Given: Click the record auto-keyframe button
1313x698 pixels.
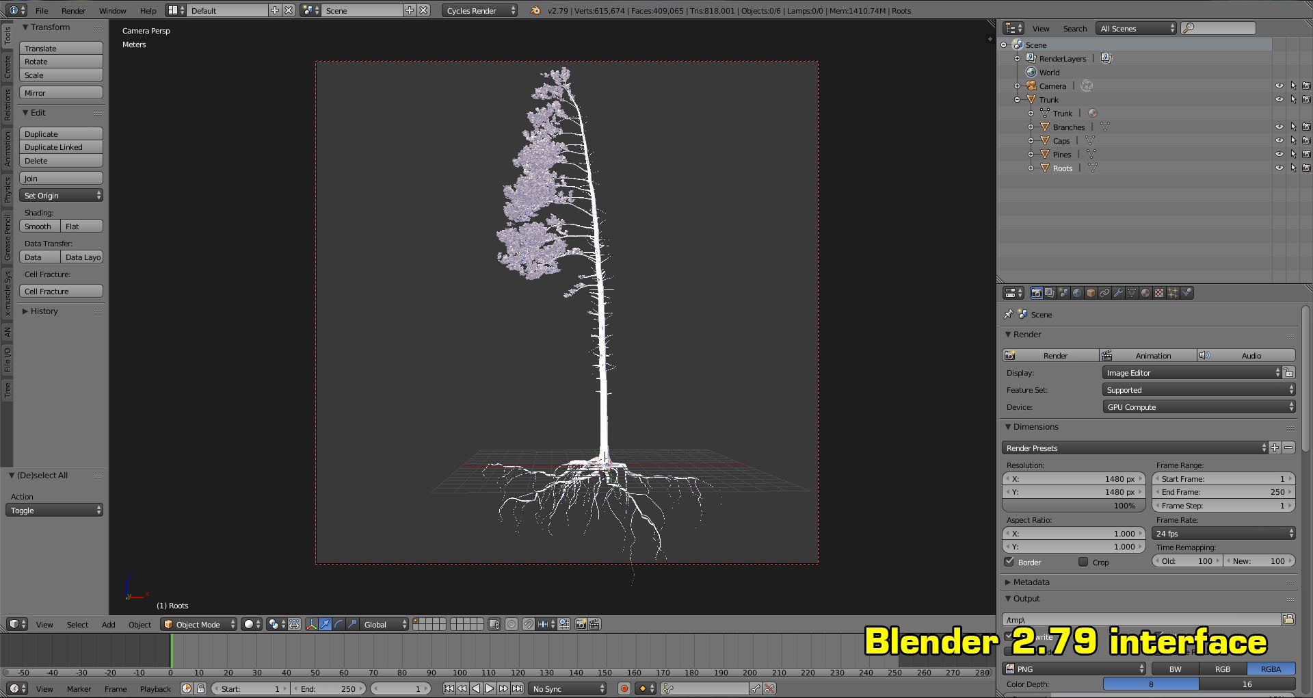Looking at the screenshot, I should point(624,688).
